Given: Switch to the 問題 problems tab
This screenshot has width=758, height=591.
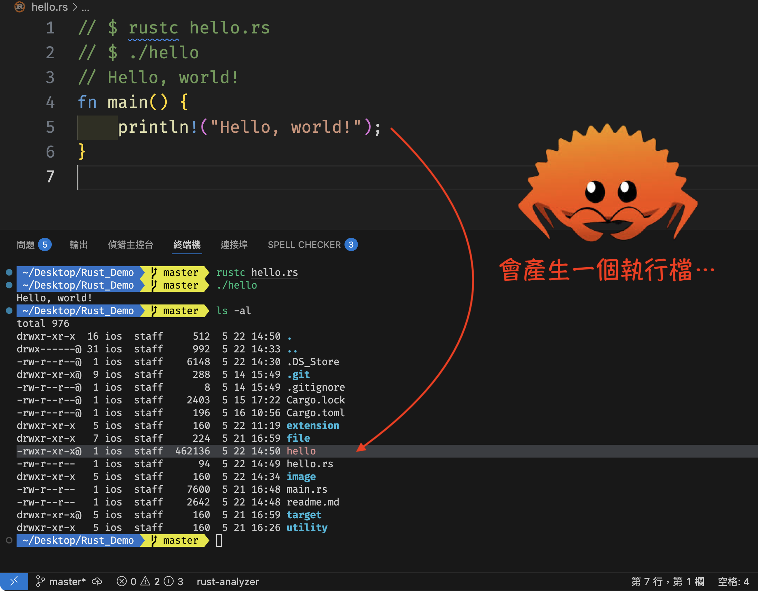Looking at the screenshot, I should point(26,245).
